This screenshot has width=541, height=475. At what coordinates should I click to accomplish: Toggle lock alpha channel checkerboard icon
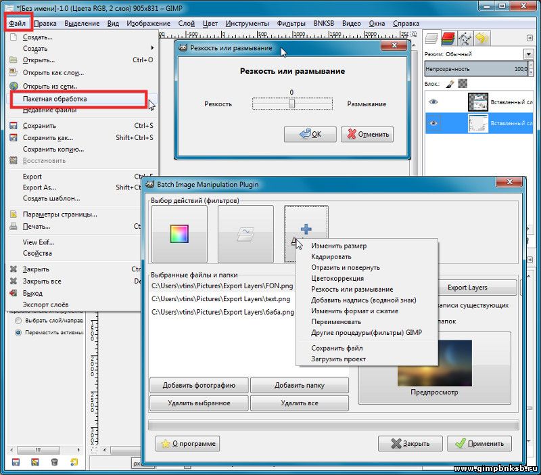463,83
